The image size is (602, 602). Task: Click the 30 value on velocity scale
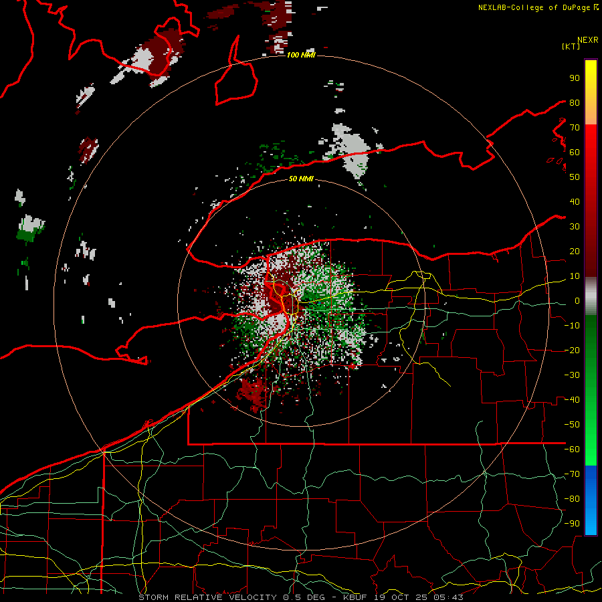point(575,227)
